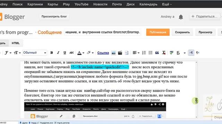Toggle highlight all in the find bar
The height and width of the screenshot is (124, 222).
[45, 123]
